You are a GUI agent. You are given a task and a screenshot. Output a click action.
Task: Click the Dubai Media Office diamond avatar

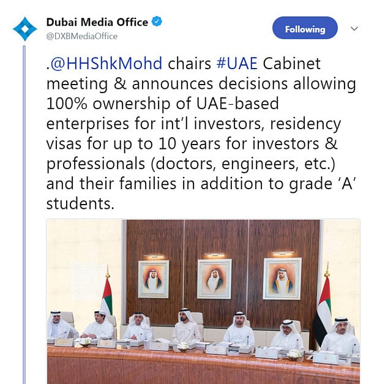[25, 29]
